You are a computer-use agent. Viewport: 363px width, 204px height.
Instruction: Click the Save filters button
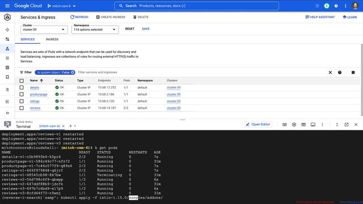pyautogui.click(x=146, y=29)
